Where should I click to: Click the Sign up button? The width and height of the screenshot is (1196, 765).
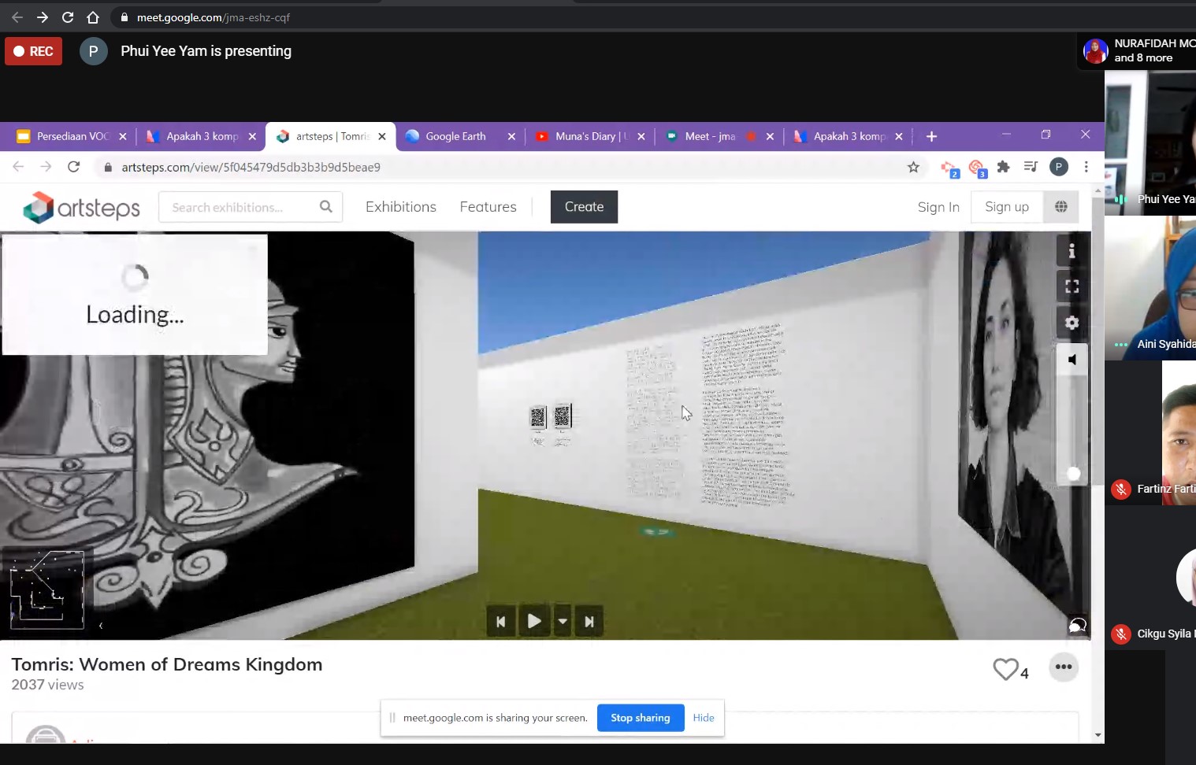point(1007,206)
